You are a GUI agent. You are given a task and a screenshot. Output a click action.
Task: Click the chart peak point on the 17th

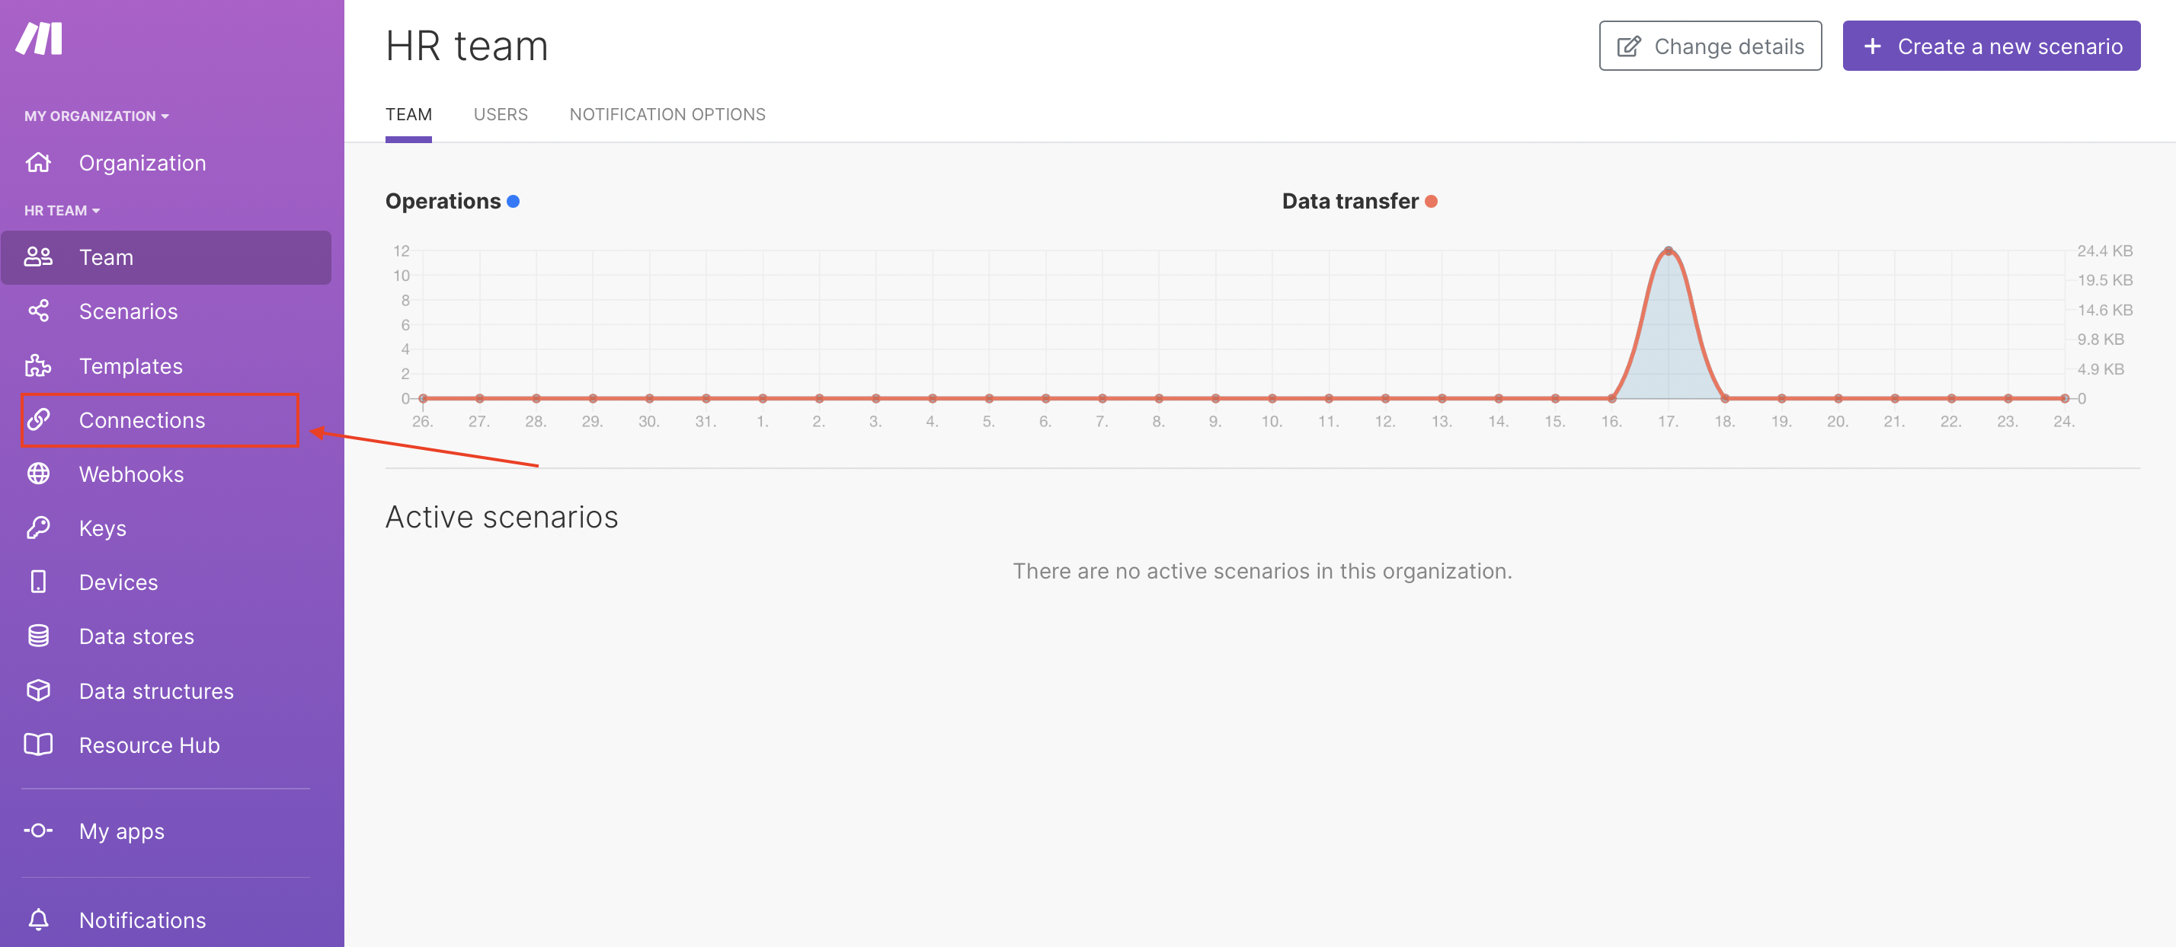[x=1669, y=250]
